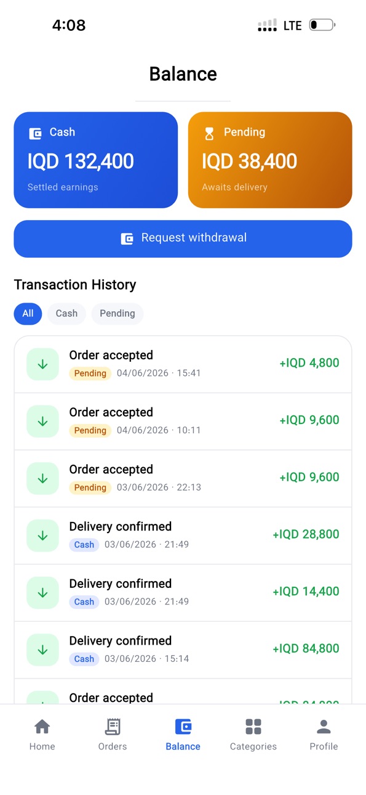Open the Orders receipt icon
Screen dimensions: 366x795
point(113,727)
